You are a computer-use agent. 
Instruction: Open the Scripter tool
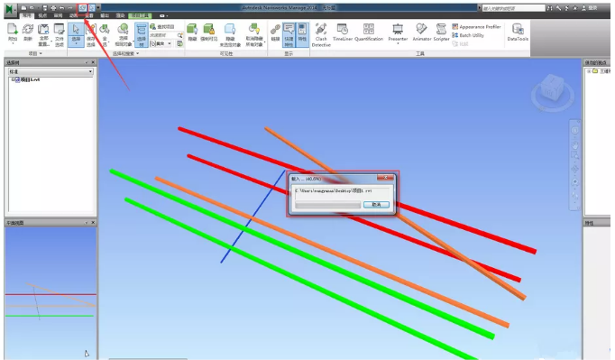click(441, 32)
